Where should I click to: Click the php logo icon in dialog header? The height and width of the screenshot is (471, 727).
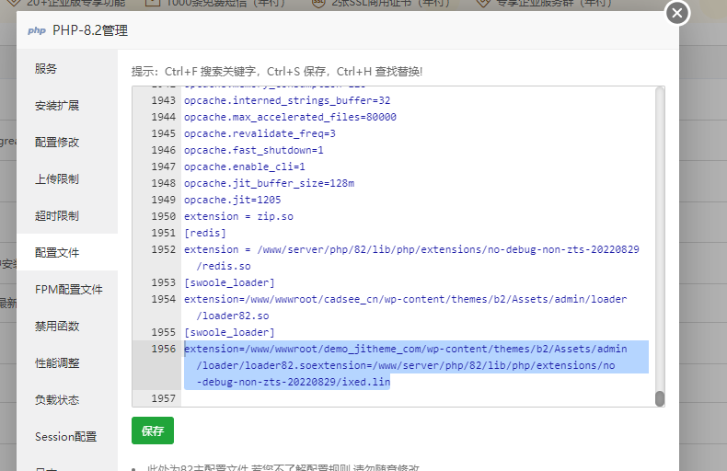pos(37,30)
